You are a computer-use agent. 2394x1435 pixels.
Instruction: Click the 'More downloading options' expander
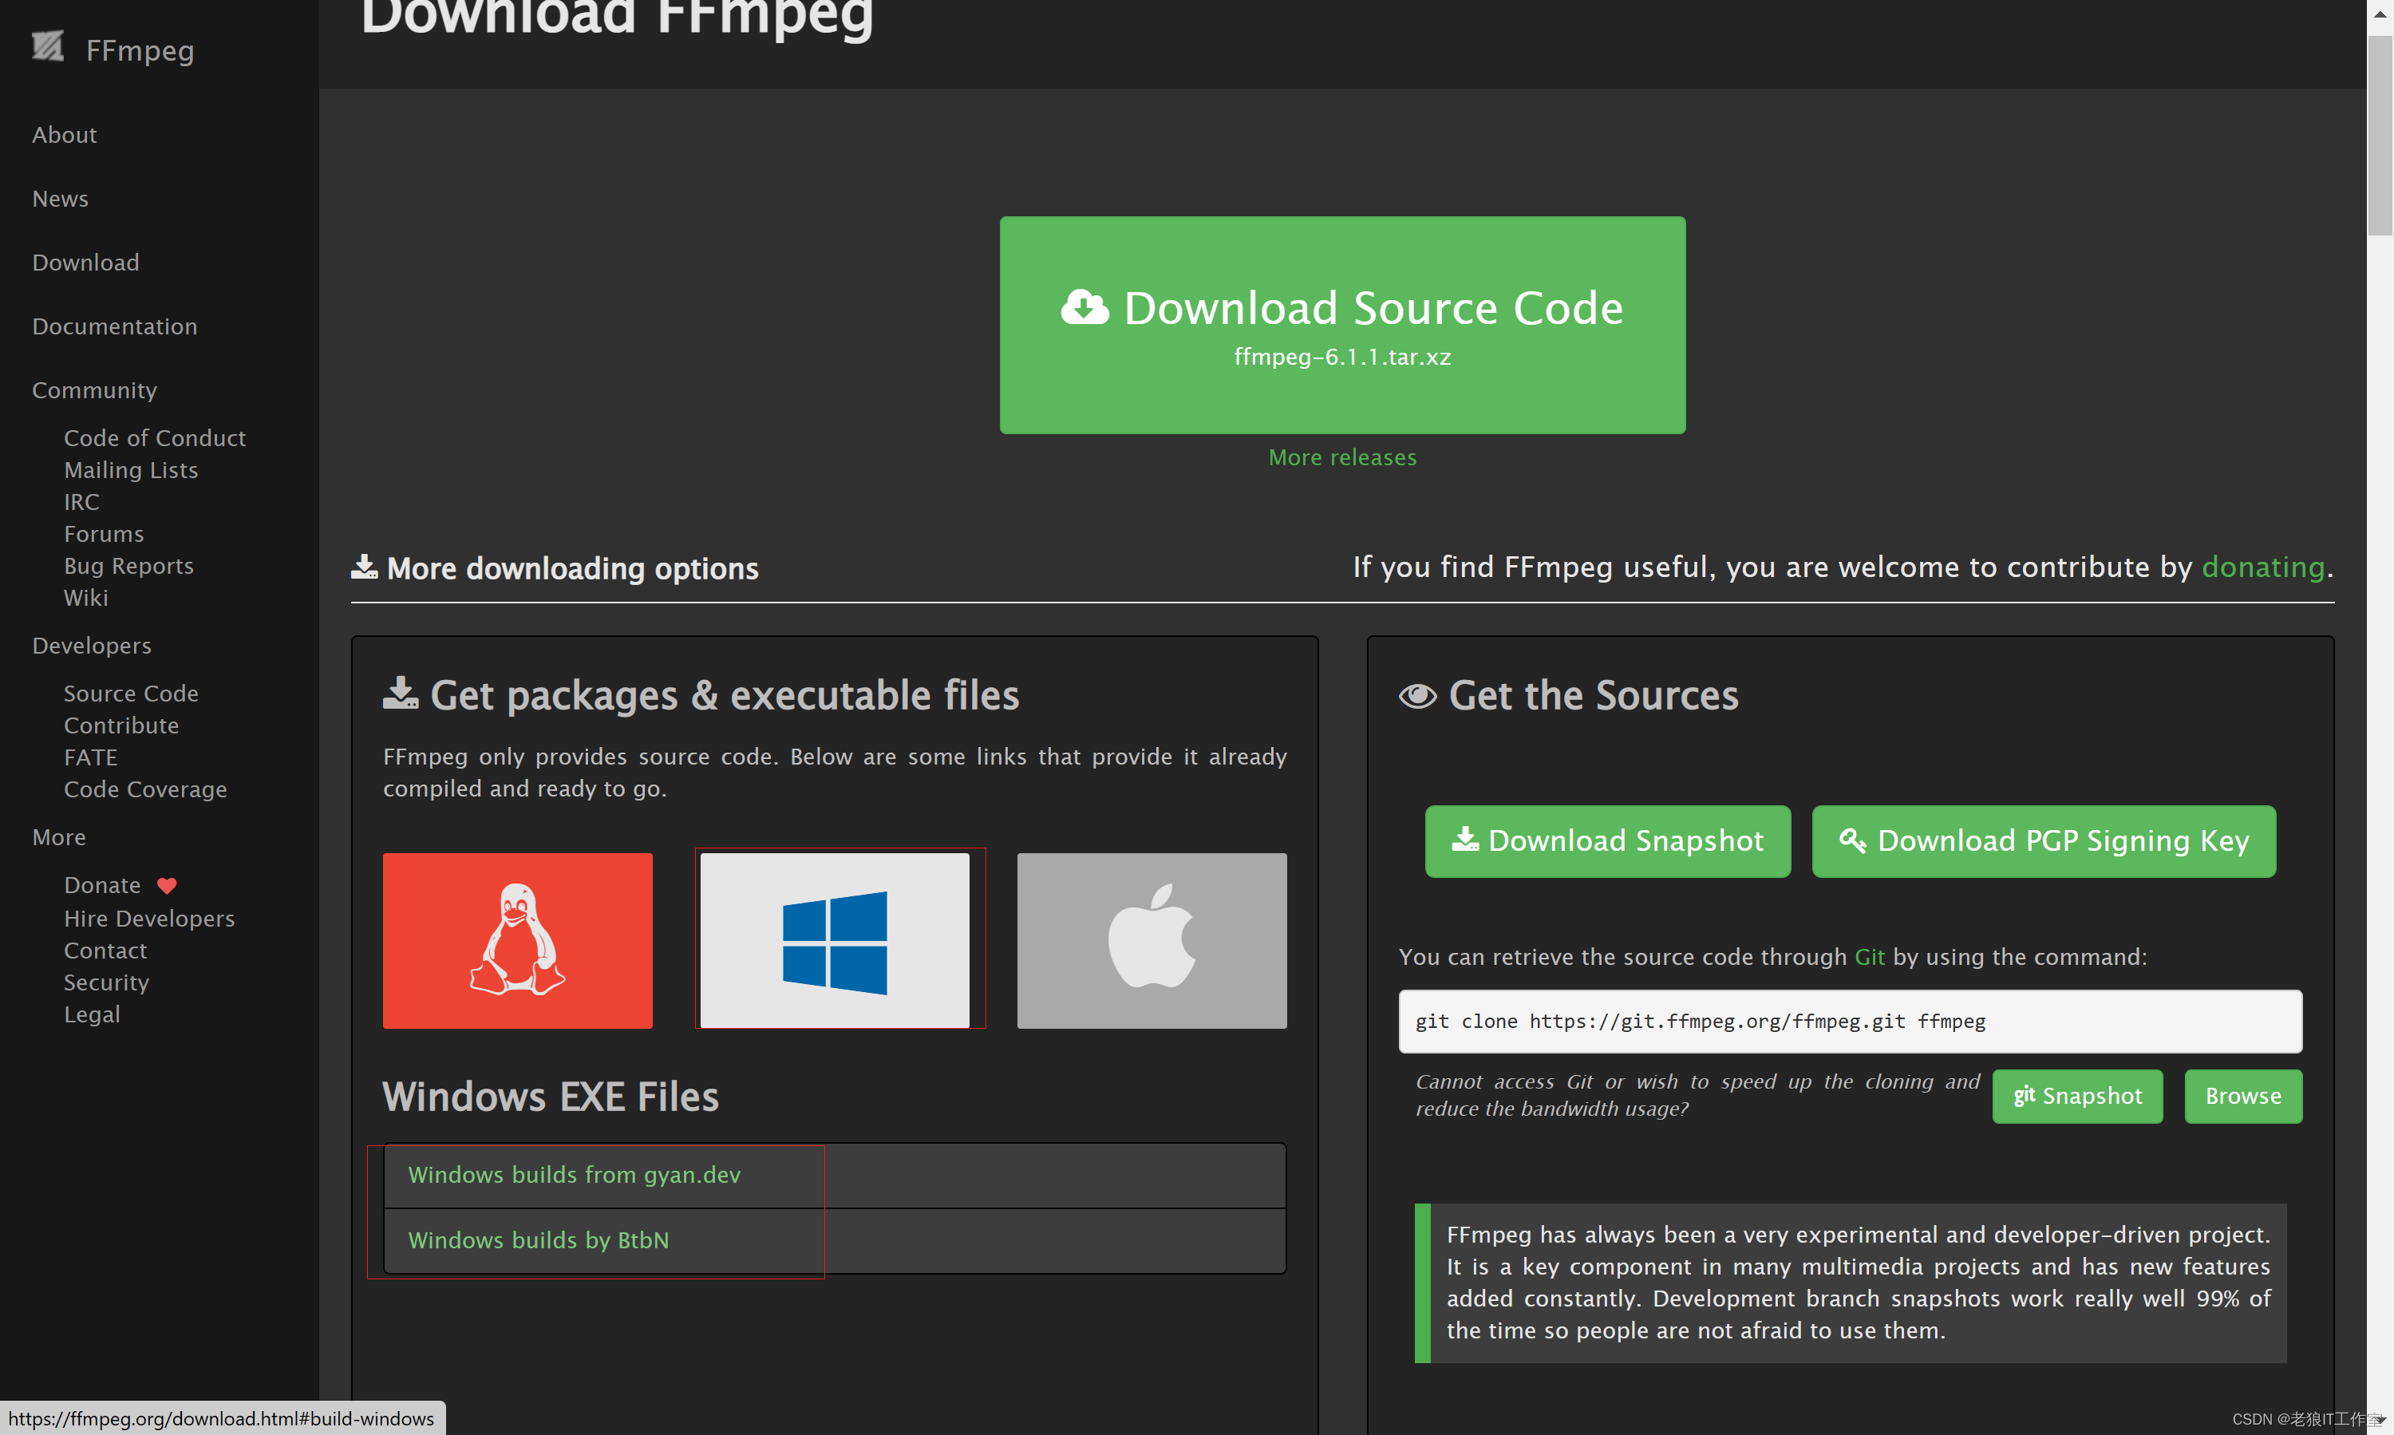[x=553, y=567]
